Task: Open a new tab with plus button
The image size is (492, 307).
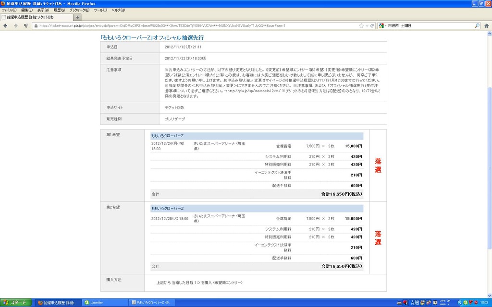Action: pos(77,17)
